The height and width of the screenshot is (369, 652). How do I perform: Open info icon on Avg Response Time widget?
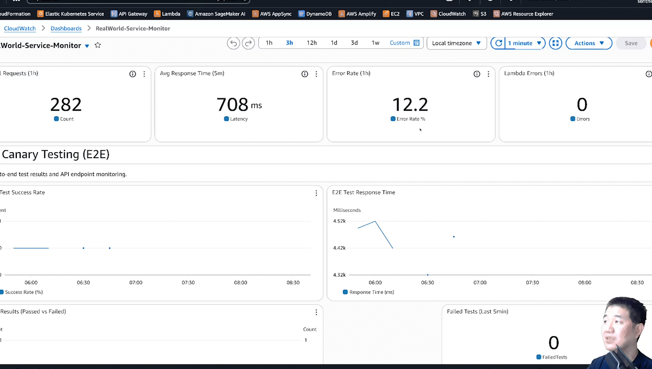[305, 74]
